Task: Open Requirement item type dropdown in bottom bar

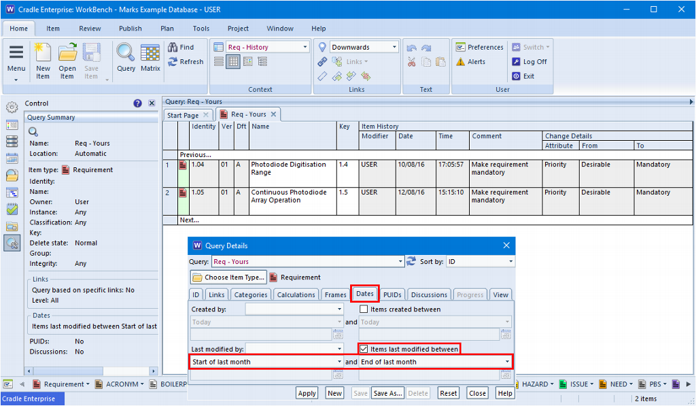Action: pos(60,384)
